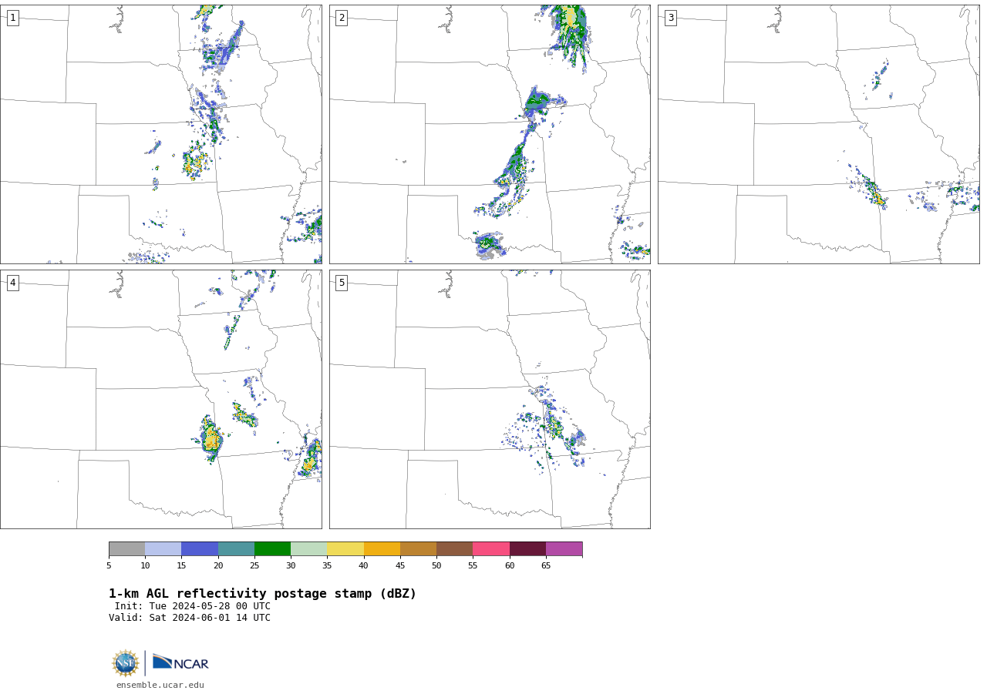The width and height of the screenshot is (987, 694).
Task: Open ensemble member 3 map panel
Action: 818,134
